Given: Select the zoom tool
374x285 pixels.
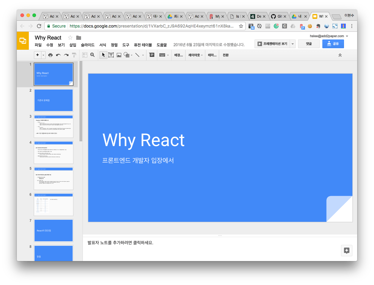Looking at the screenshot, I should pyautogui.click(x=92, y=55).
